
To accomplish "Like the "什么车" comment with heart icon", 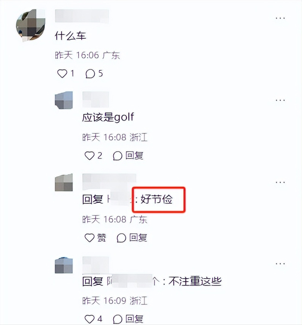I will (62, 74).
